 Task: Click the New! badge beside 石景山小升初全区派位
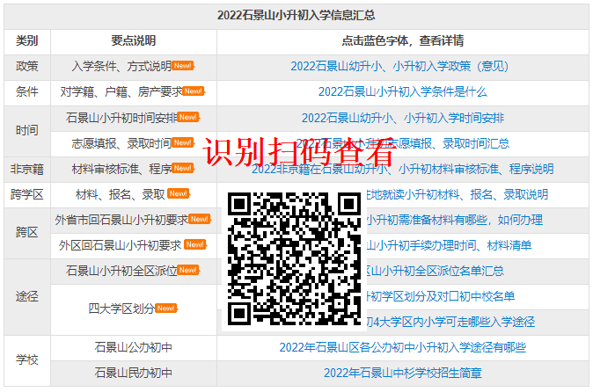pos(188,270)
